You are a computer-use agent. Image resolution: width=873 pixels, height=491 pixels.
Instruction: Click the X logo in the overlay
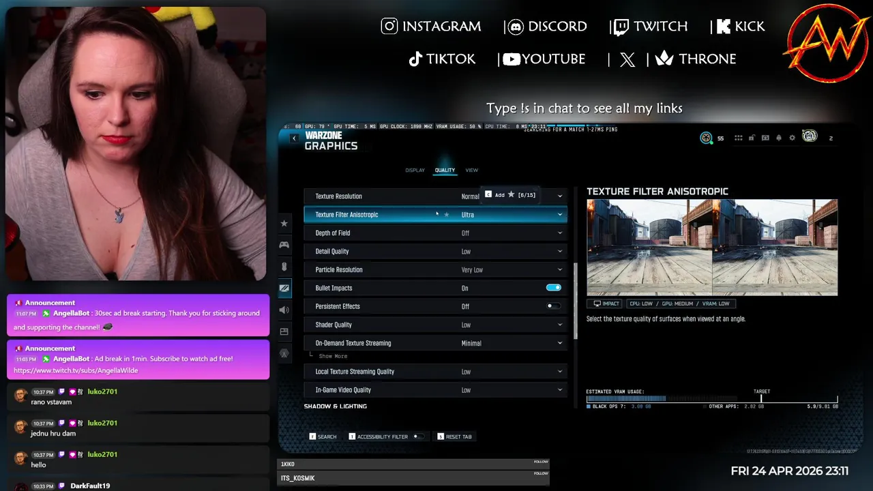coord(627,60)
